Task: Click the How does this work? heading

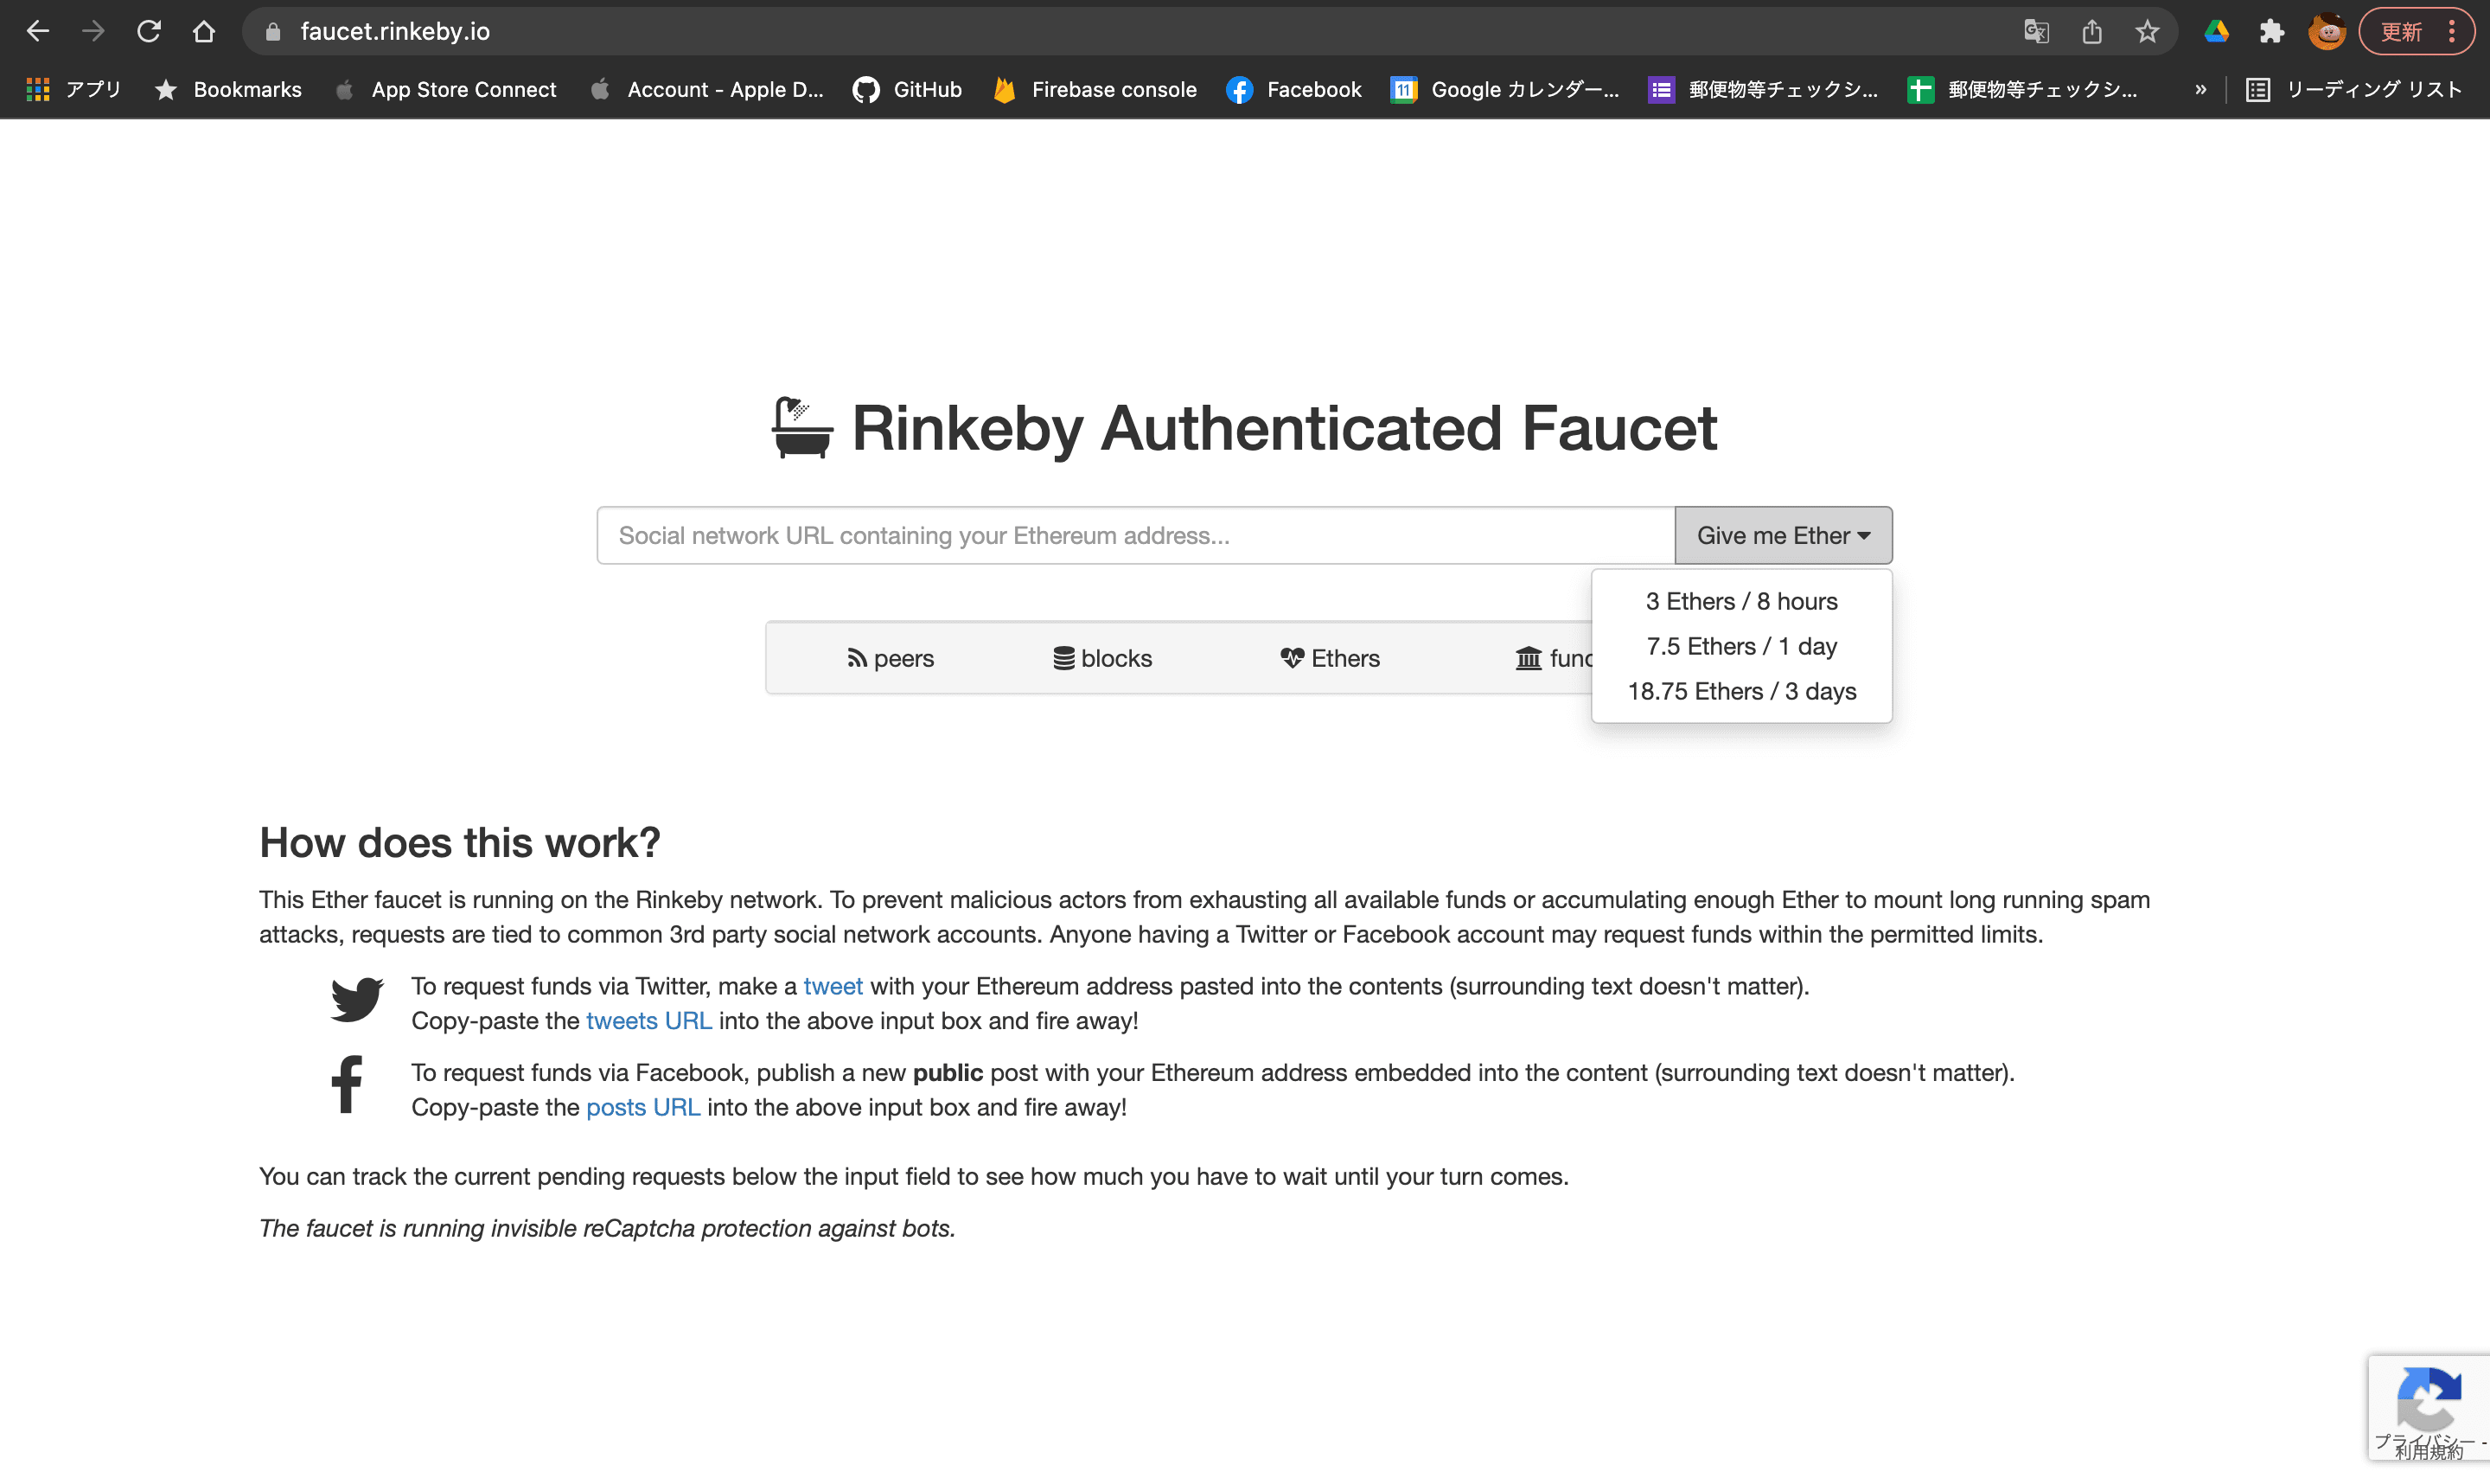Action: 460,842
